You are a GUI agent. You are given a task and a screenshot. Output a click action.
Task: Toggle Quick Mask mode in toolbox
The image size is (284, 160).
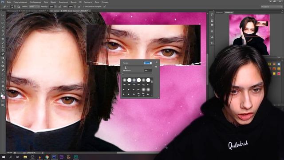coord(3,101)
